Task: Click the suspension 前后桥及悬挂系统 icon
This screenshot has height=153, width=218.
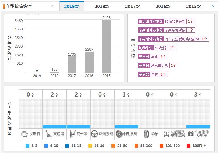Action: point(166,134)
